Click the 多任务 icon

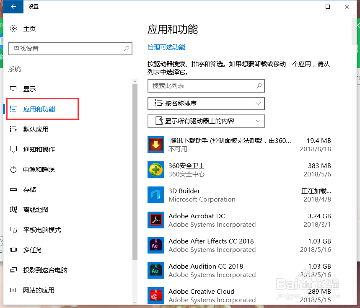click(13, 250)
